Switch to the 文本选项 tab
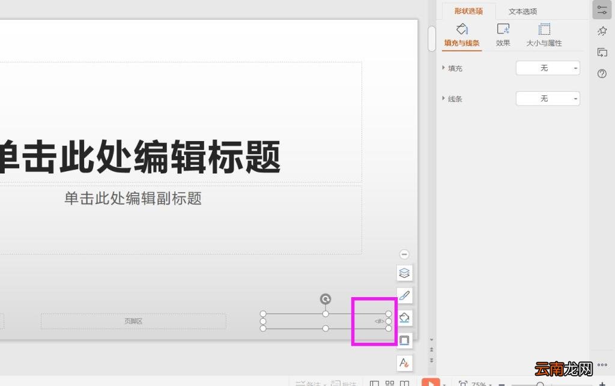This screenshot has width=615, height=386. pos(522,11)
